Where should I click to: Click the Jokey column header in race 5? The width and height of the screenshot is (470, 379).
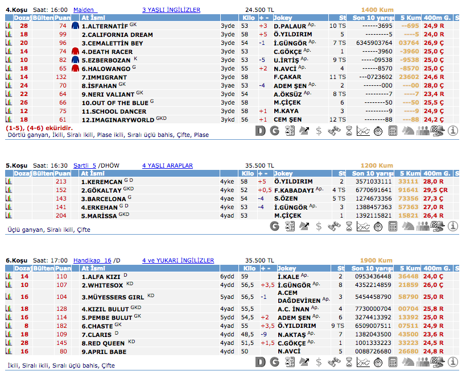[283, 173]
